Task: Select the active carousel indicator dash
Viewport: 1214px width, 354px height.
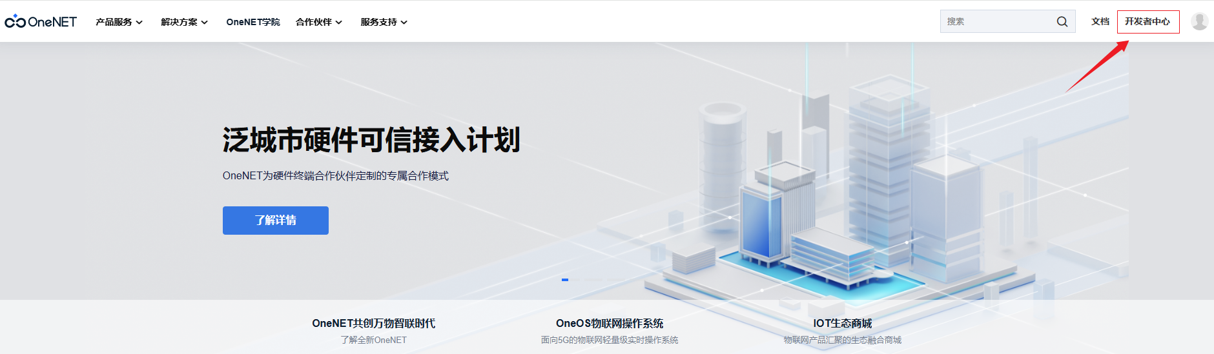Action: 565,280
